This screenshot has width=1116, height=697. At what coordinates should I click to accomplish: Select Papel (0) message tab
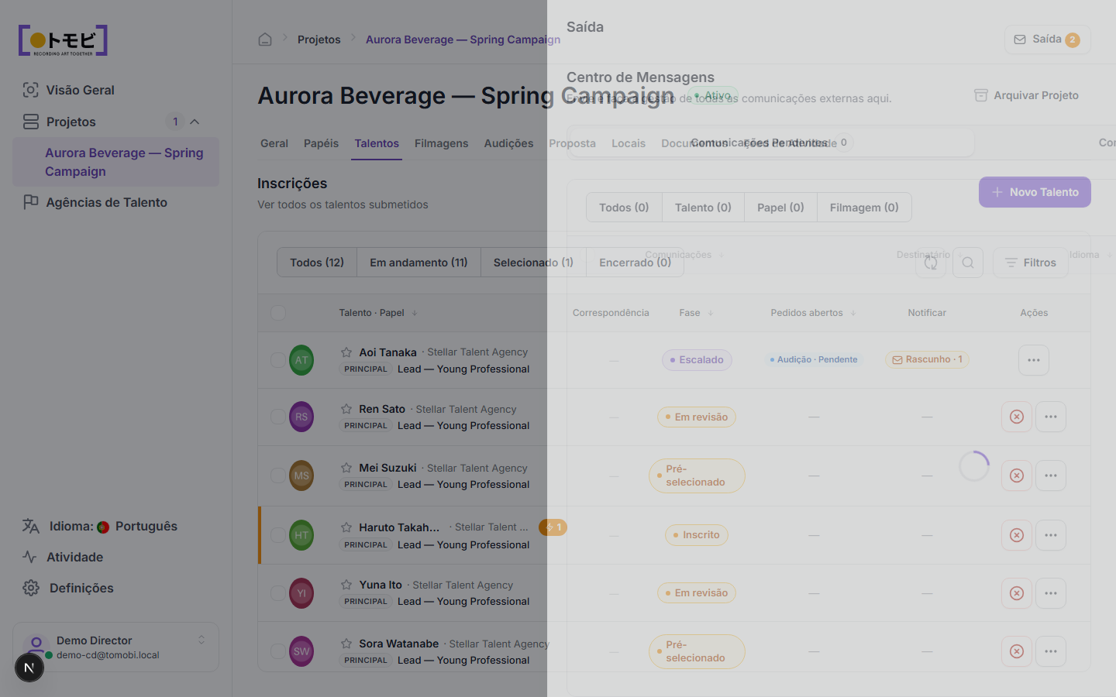click(780, 208)
